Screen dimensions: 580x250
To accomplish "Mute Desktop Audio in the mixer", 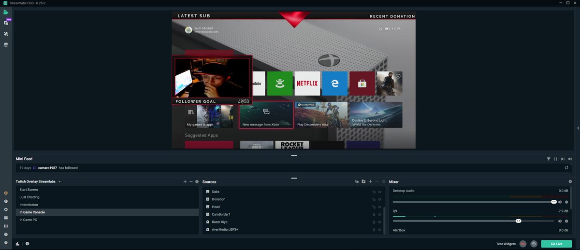I will (560, 202).
